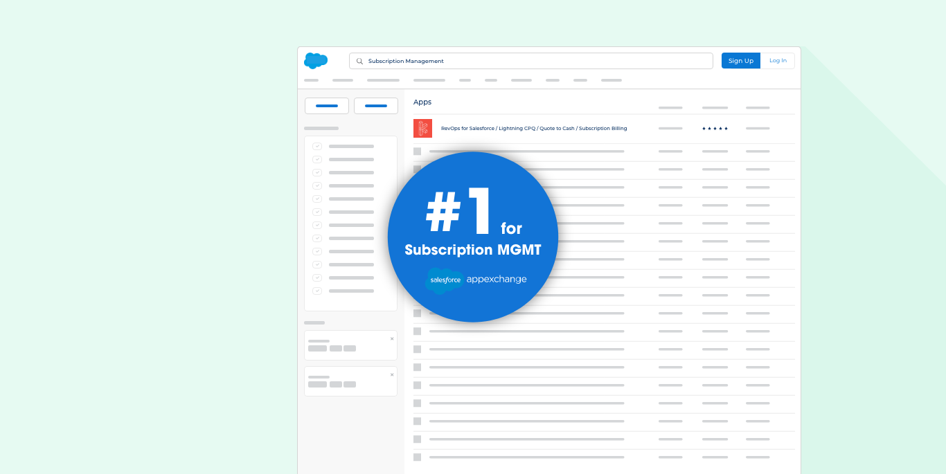
Task: Open the Log In button
Action: point(778,61)
